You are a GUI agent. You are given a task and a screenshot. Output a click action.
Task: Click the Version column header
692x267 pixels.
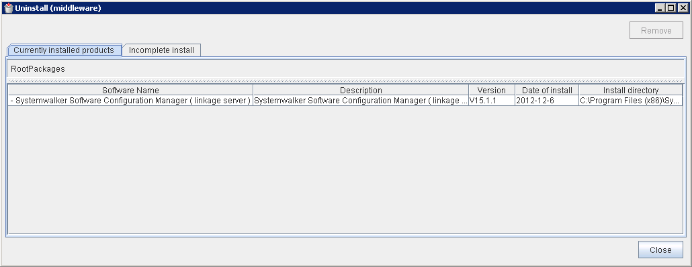pos(492,91)
